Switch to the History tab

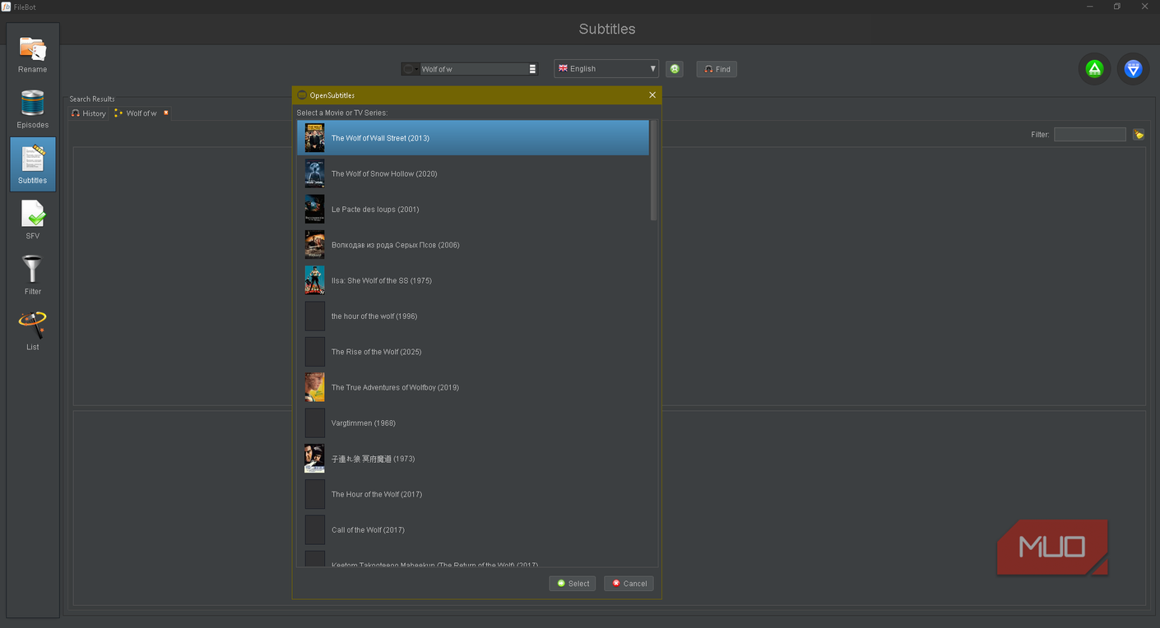click(89, 113)
